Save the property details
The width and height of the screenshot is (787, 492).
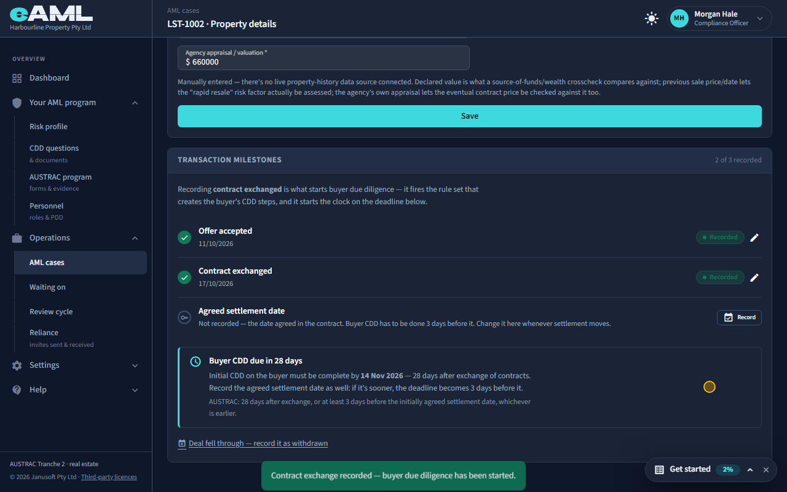pos(470,116)
